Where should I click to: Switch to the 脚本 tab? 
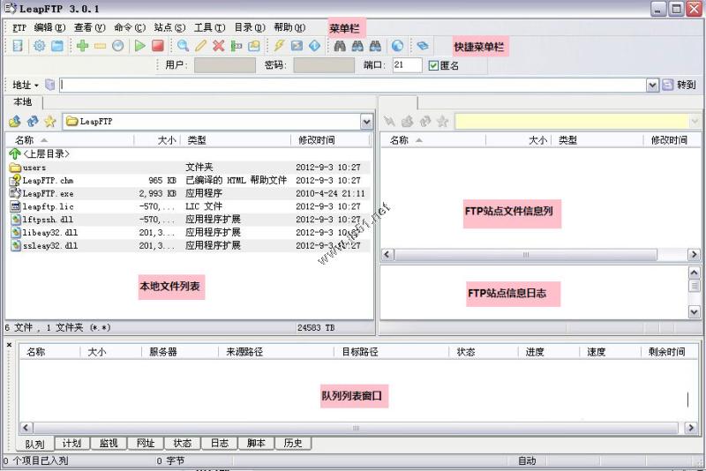(256, 443)
